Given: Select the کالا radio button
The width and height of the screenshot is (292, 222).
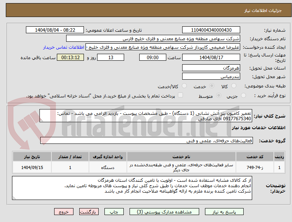Looking at the screenshot, I should point(234,86).
